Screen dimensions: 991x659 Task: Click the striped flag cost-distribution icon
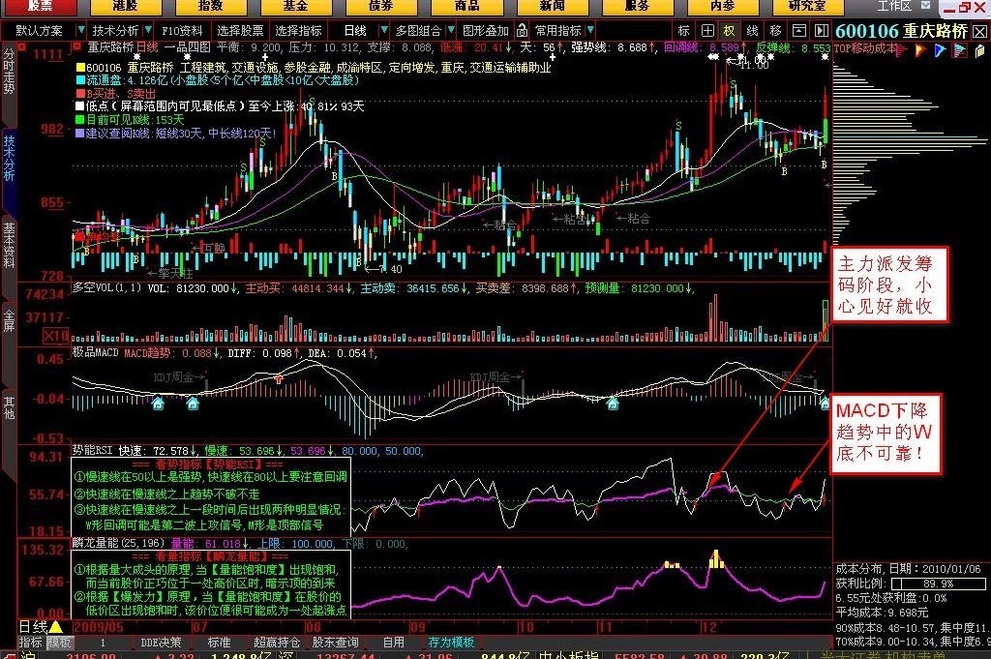pos(959,50)
